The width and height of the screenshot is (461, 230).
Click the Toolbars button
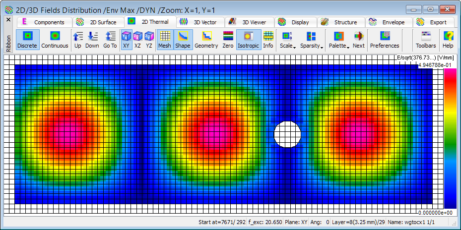click(x=426, y=40)
